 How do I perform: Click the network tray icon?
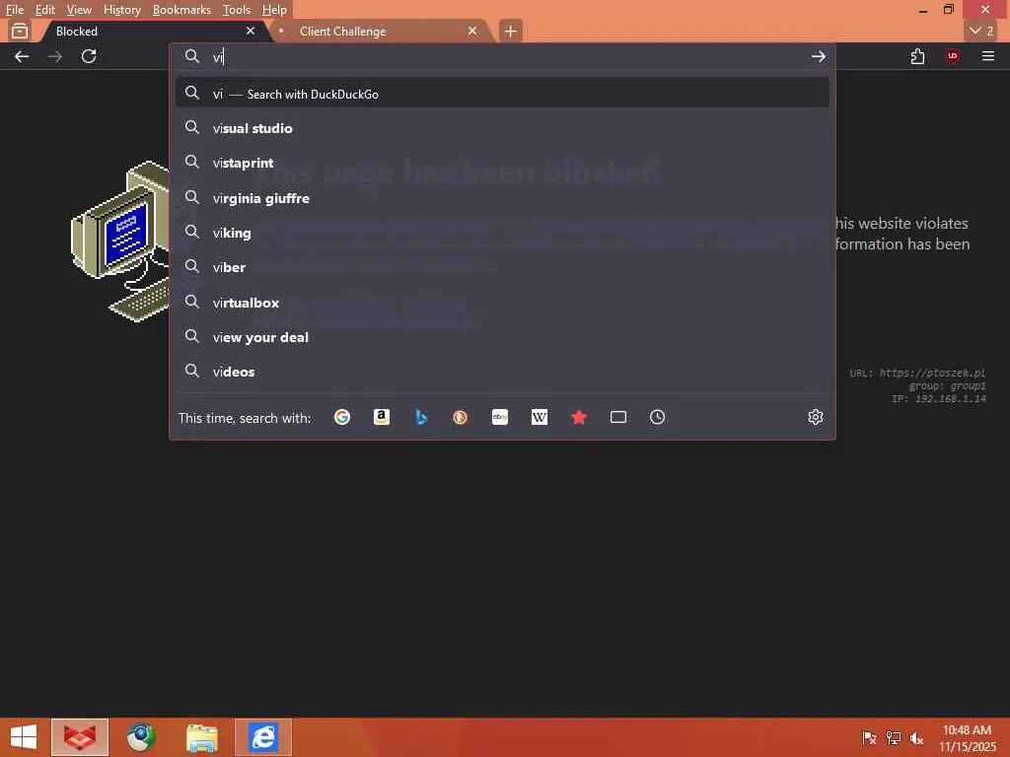click(x=894, y=737)
